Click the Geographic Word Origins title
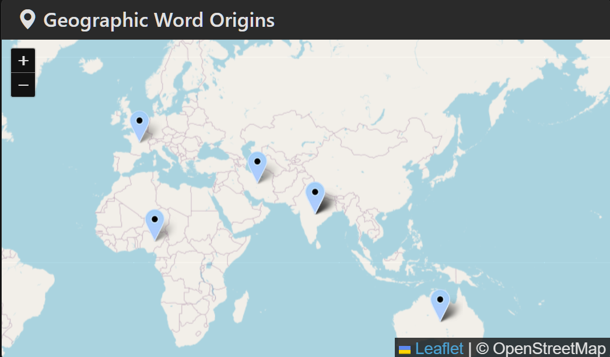Image resolution: width=610 pixels, height=357 pixels. (x=159, y=20)
